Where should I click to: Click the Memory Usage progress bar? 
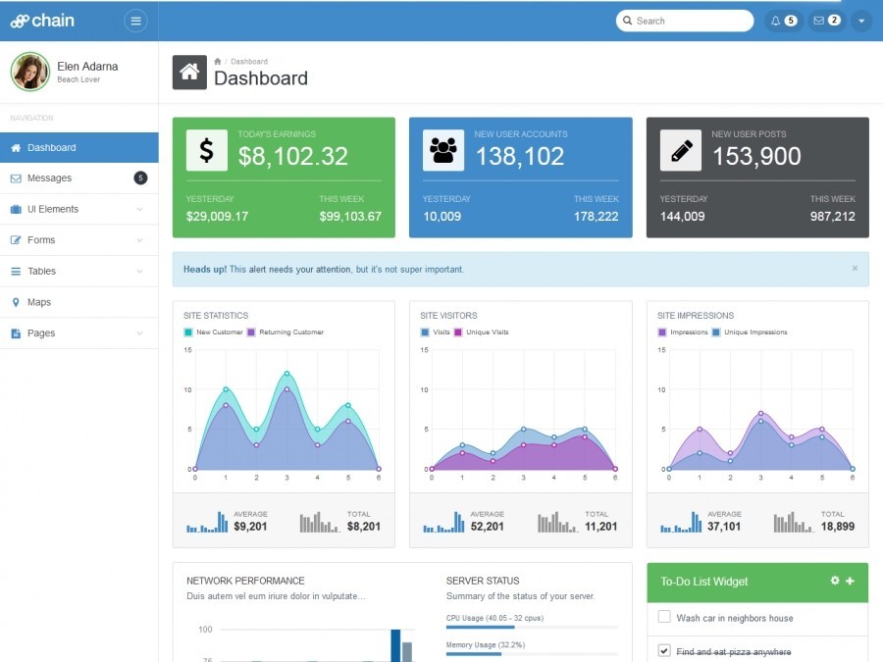532,653
